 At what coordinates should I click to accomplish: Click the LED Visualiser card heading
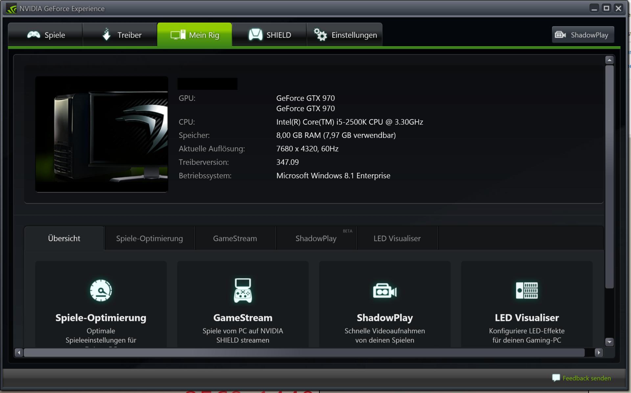coord(527,318)
